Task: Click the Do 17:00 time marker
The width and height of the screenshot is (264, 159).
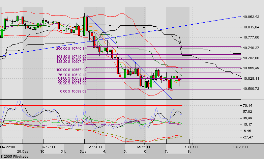Action: click(48, 147)
